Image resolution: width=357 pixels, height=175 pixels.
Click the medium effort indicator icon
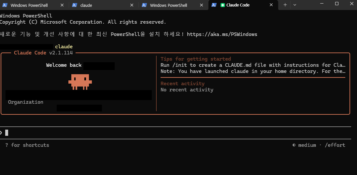click(x=294, y=145)
